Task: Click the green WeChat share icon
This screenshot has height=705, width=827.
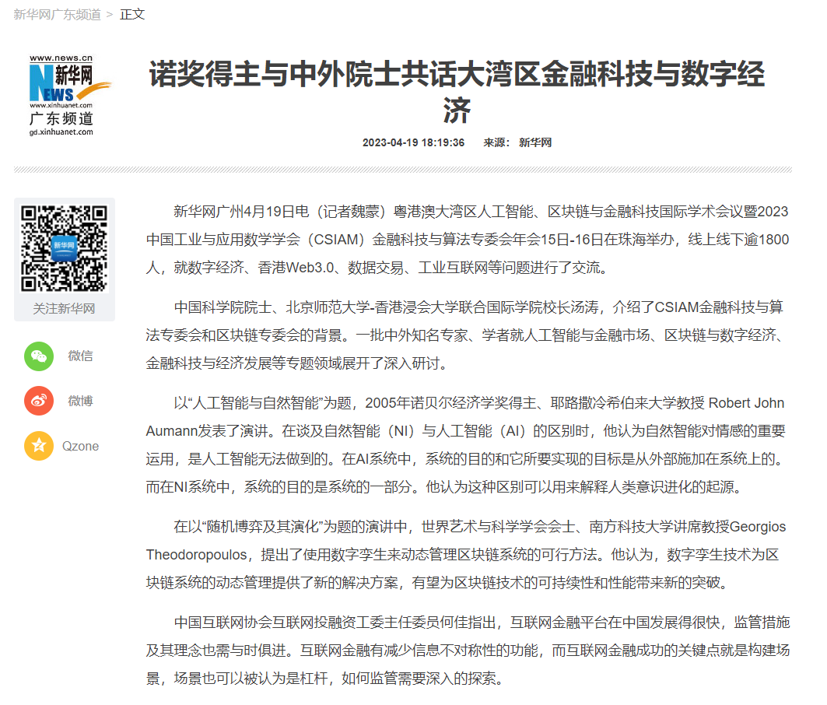Action: pyautogui.click(x=39, y=356)
